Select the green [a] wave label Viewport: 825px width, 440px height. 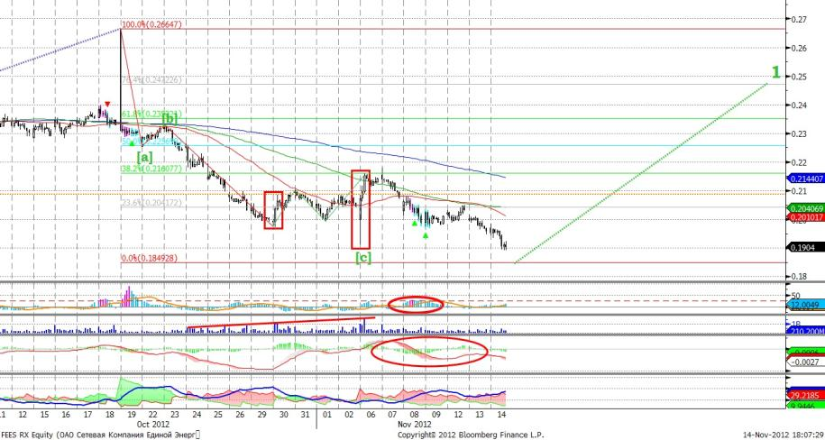144,156
